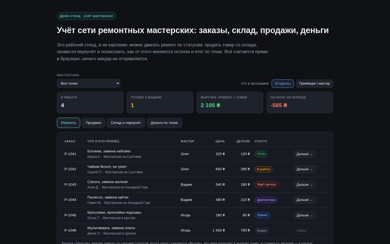Advance order Р-1043 with Дальше button
The height and width of the screenshot is (244, 390).
click(x=305, y=184)
